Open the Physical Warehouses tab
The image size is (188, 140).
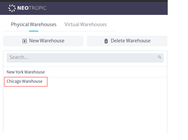click(34, 24)
